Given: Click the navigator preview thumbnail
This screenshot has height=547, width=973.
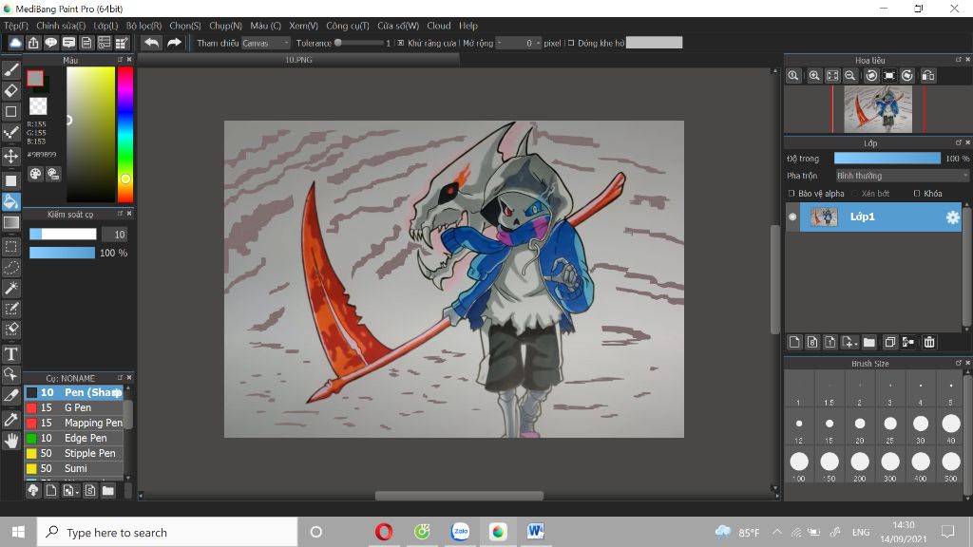Looking at the screenshot, I should [878, 109].
